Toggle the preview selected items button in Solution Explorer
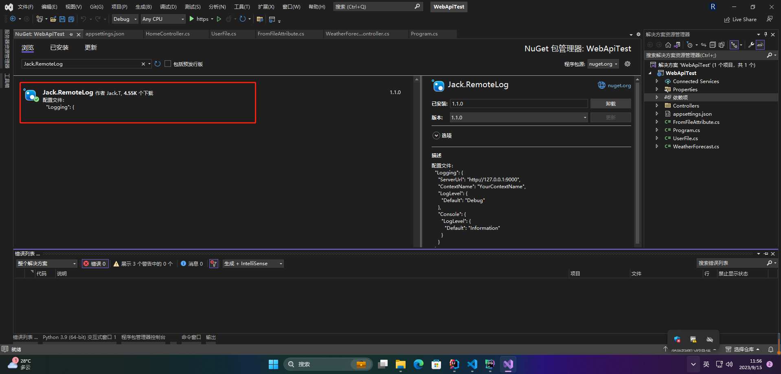This screenshot has width=781, height=374. 760,45
